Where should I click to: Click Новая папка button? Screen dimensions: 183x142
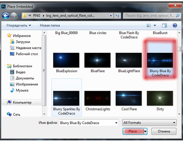[50, 25]
